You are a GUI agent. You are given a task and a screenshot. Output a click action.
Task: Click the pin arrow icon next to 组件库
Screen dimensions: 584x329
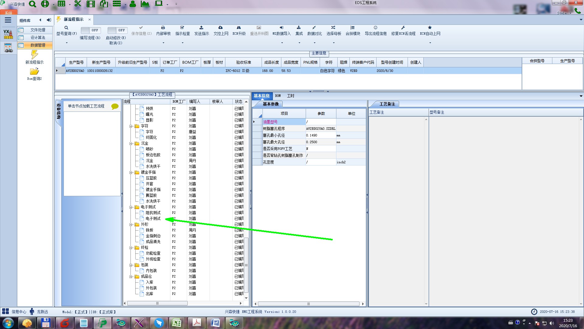point(49,20)
